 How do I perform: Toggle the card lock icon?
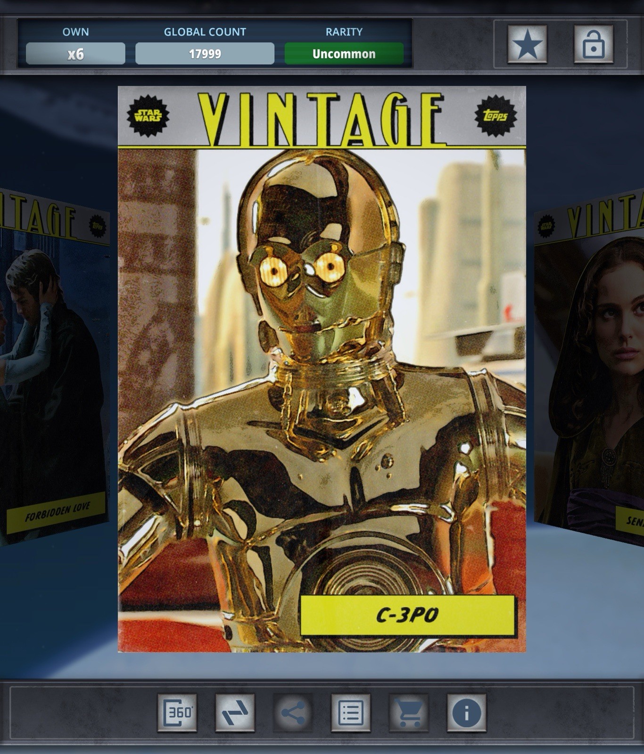pos(593,44)
